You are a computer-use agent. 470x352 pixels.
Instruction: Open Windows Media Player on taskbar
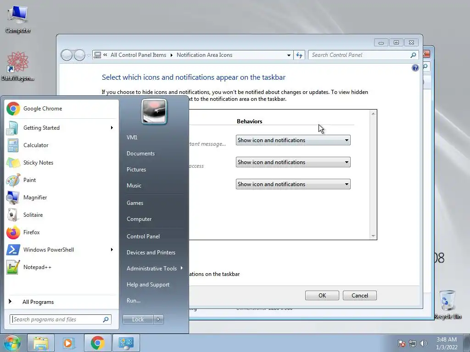68,343
